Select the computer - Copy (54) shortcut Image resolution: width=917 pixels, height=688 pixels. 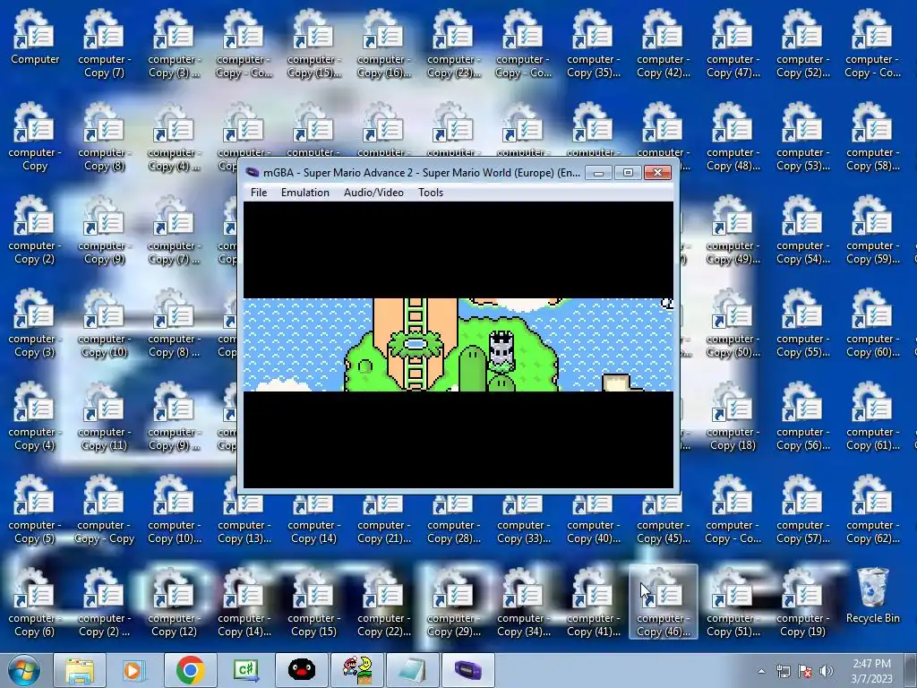coord(802,229)
